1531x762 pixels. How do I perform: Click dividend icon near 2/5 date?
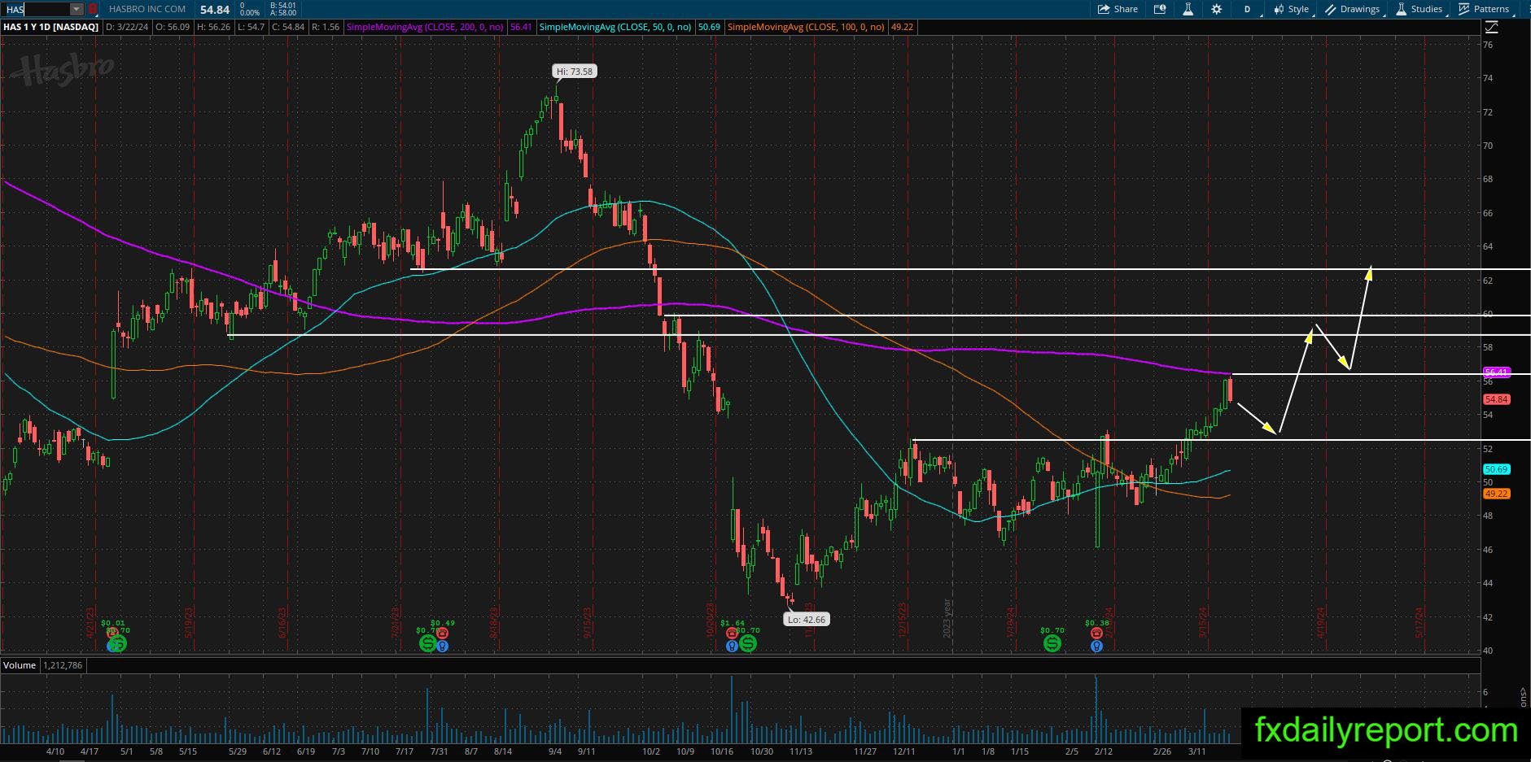[1052, 643]
